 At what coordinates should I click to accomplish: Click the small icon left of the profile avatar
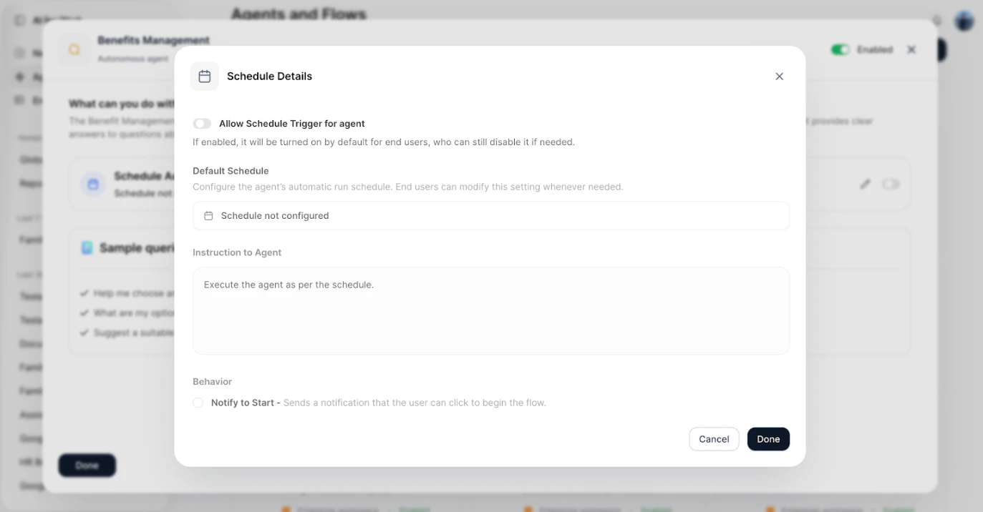[x=937, y=21]
